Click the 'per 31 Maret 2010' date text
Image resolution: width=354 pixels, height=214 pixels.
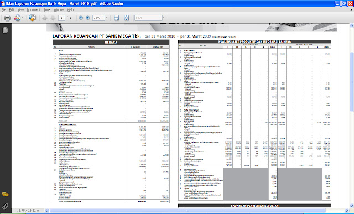pyautogui.click(x=160, y=36)
